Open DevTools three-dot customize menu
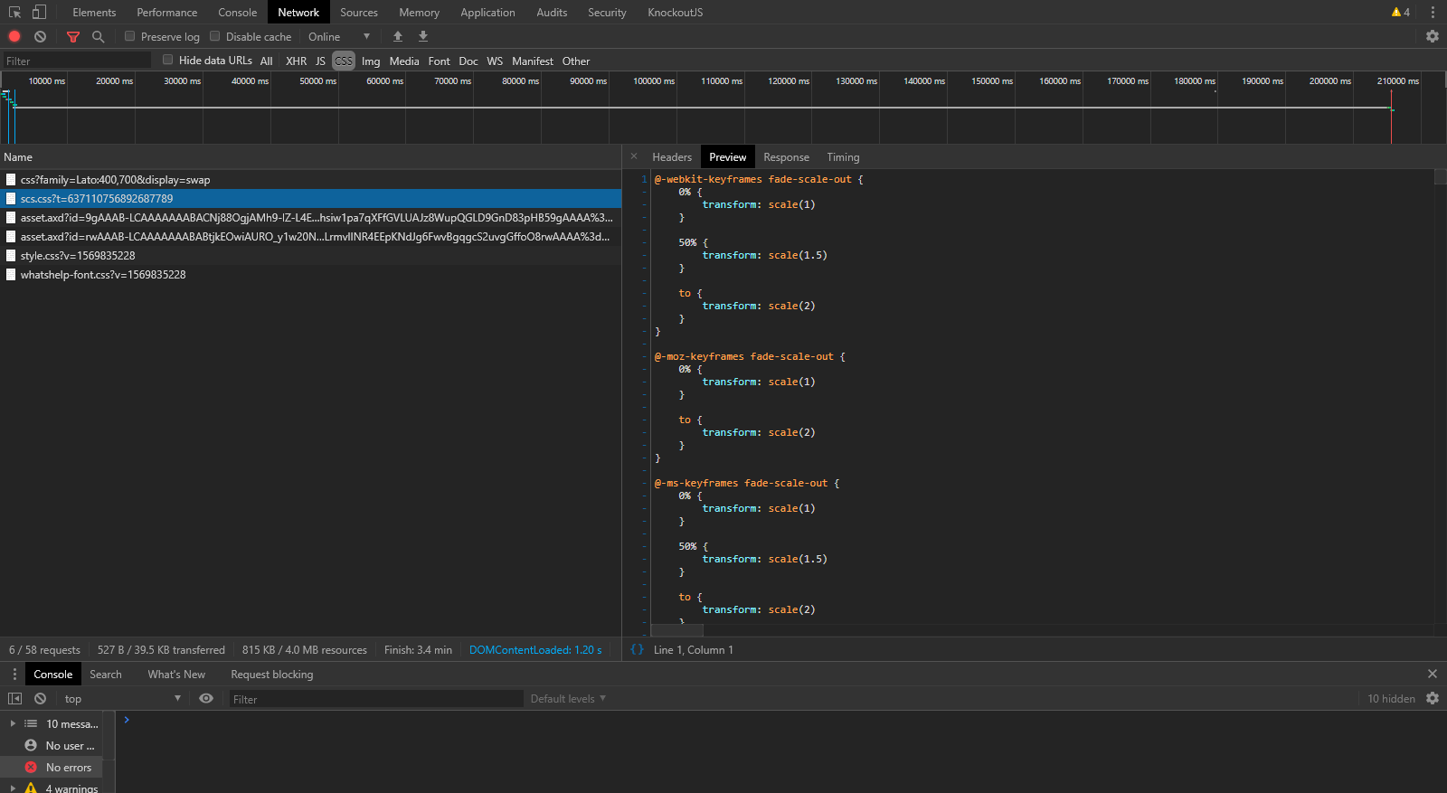The image size is (1447, 793). click(1433, 12)
